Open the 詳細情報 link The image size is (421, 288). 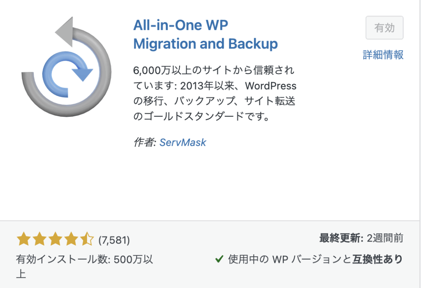tap(383, 55)
